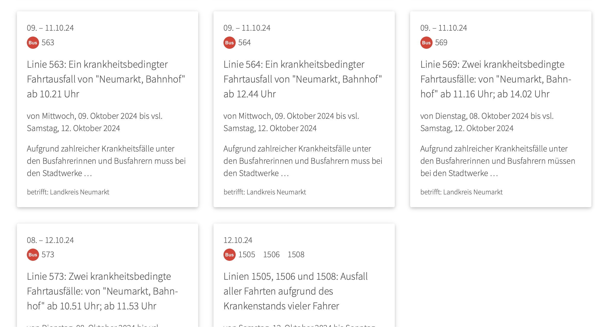595x327 pixels.
Task: Click the red Bus icon for line 569
Action: coord(426,43)
